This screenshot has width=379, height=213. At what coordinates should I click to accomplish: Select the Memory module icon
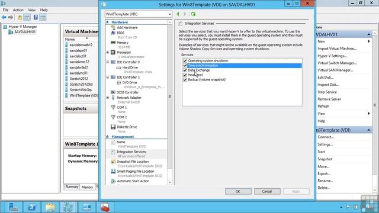click(113, 43)
